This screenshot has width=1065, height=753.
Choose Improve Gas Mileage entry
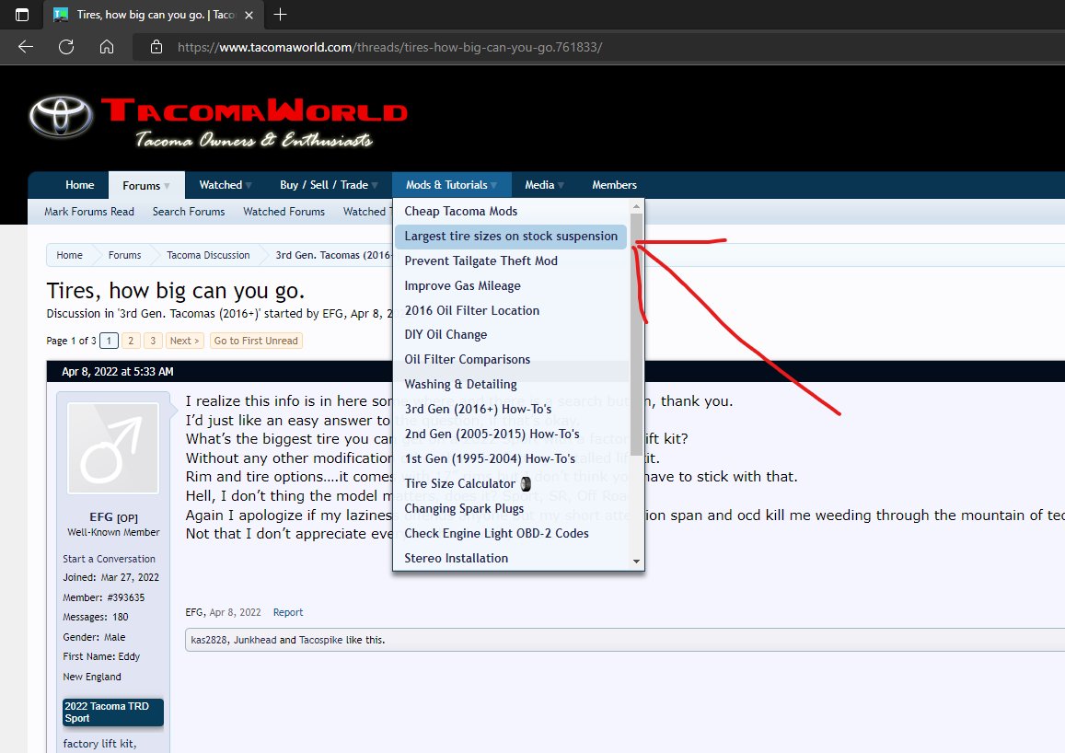[x=462, y=286]
